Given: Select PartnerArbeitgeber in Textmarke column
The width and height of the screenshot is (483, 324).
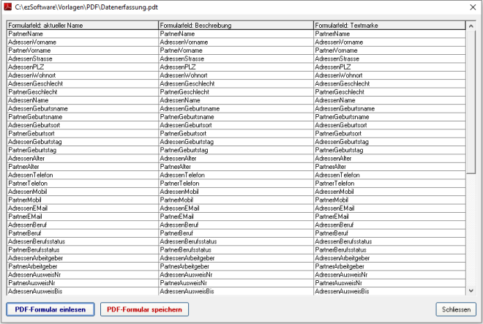Looking at the screenshot, I should (x=389, y=267).
